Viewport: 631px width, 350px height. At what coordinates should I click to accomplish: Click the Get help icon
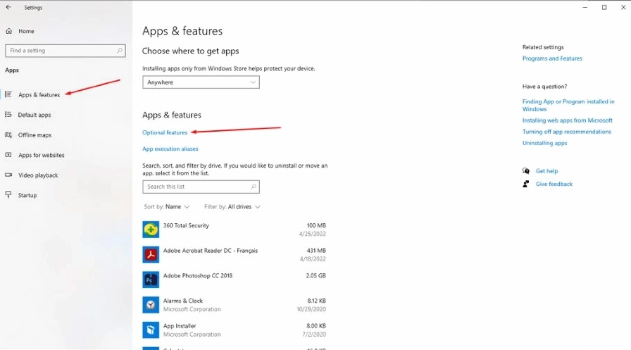click(526, 171)
